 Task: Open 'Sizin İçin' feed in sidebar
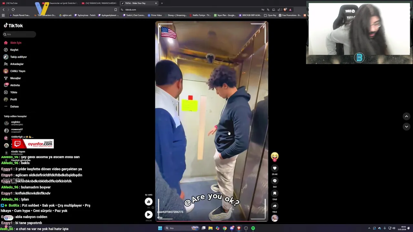click(x=13, y=43)
